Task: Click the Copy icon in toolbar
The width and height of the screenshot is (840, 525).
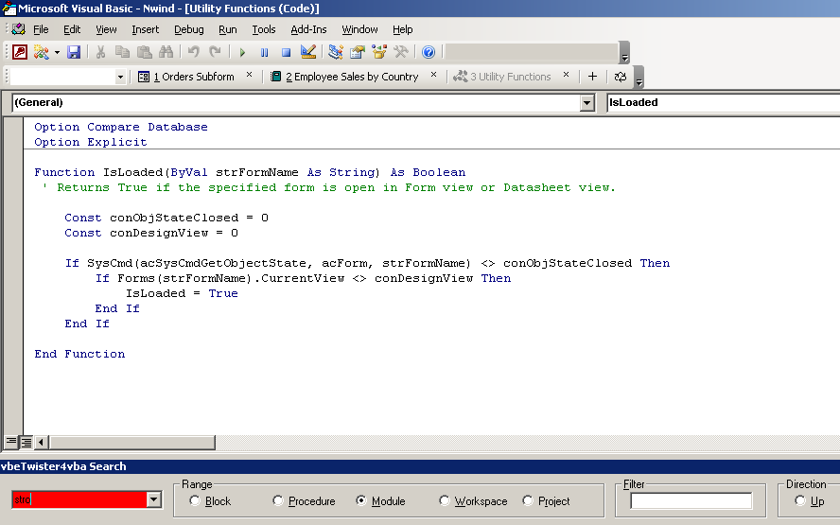Action: [122, 52]
